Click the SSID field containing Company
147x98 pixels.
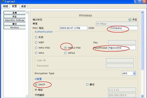click(x=124, y=28)
